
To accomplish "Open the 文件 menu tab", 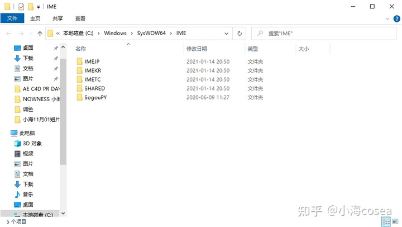I will coord(12,18).
